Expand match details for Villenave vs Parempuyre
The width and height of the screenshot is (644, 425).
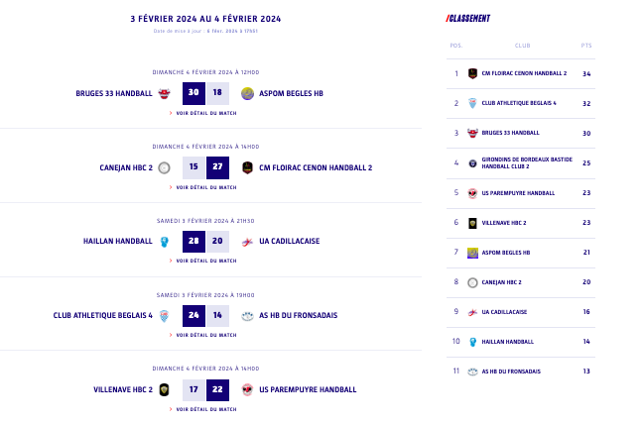tap(205, 408)
